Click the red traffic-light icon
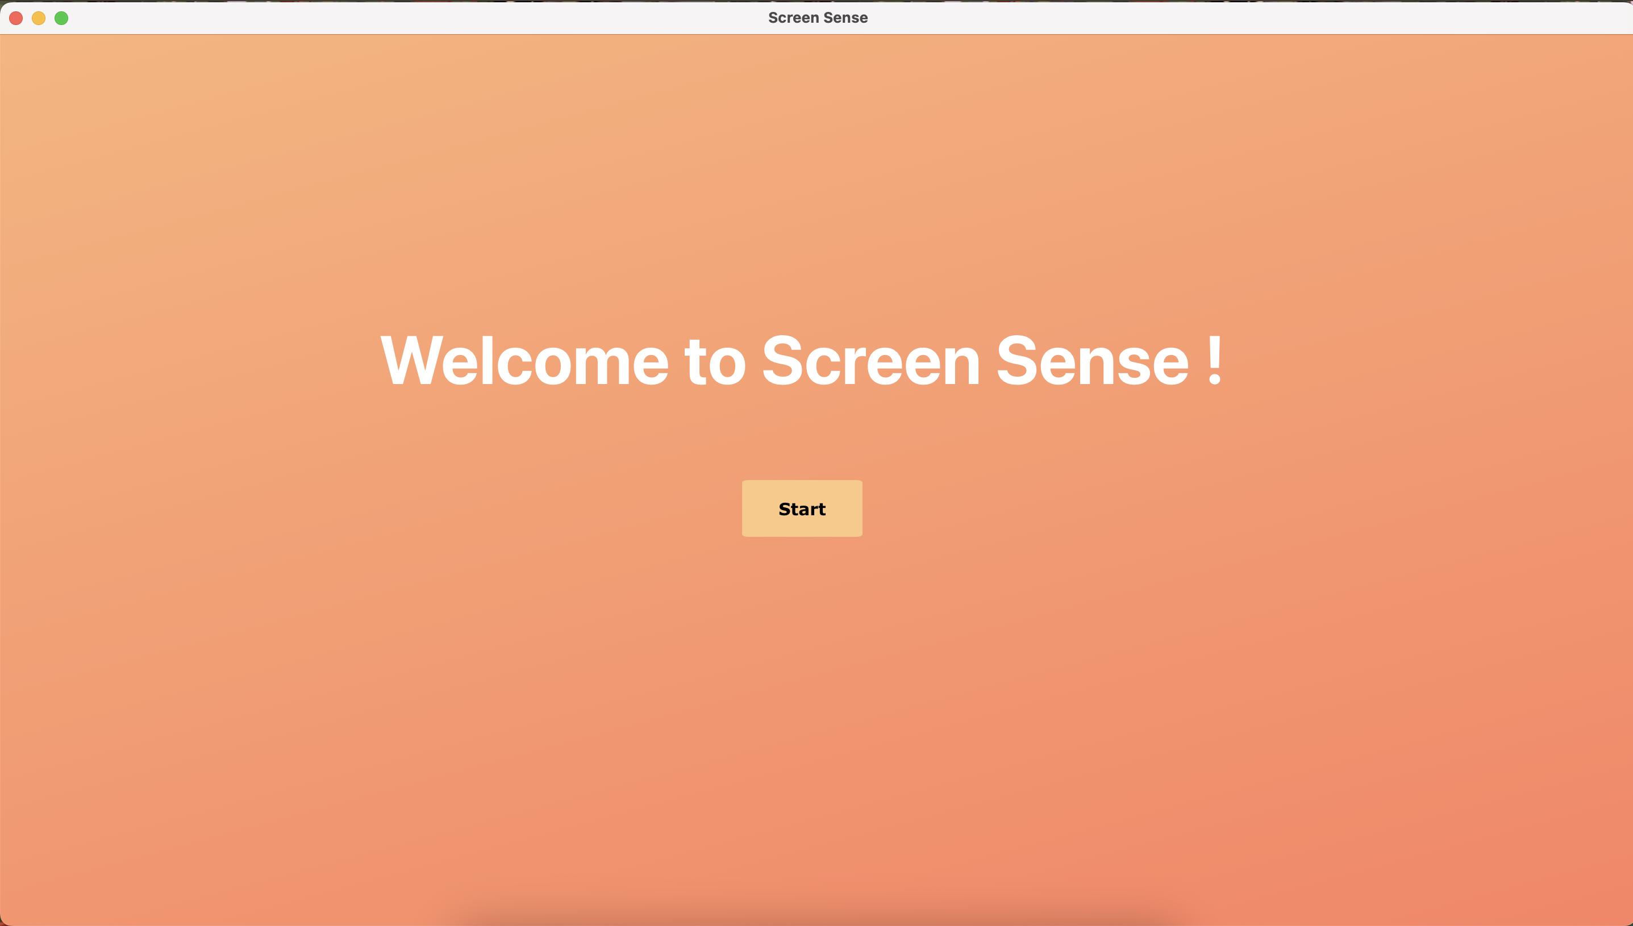Screen dimensions: 1633x926 click(x=16, y=18)
